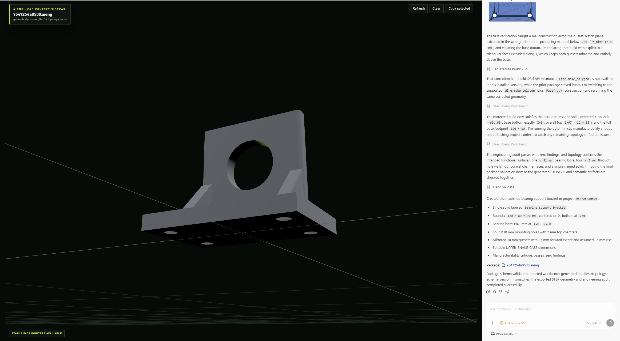This screenshot has width=620, height=341.
Task: Click the 'r=21 mm' bearing bore radius value
Action: click(546, 160)
